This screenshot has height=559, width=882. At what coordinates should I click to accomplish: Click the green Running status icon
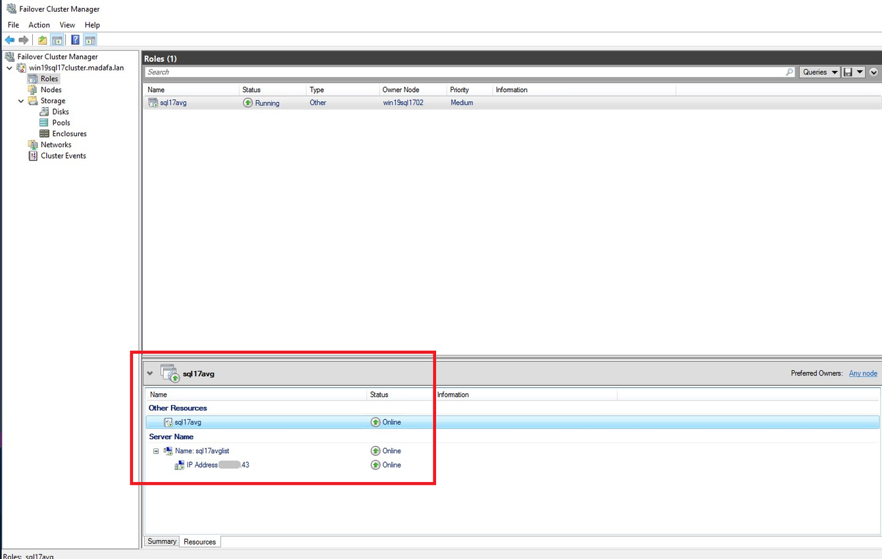pyautogui.click(x=248, y=103)
